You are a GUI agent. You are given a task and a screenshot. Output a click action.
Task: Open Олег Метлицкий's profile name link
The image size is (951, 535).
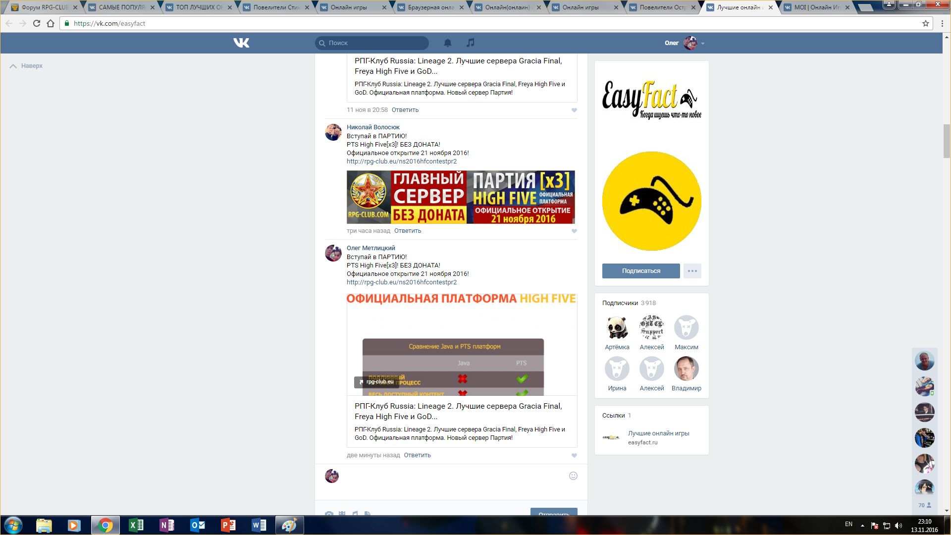[371, 248]
